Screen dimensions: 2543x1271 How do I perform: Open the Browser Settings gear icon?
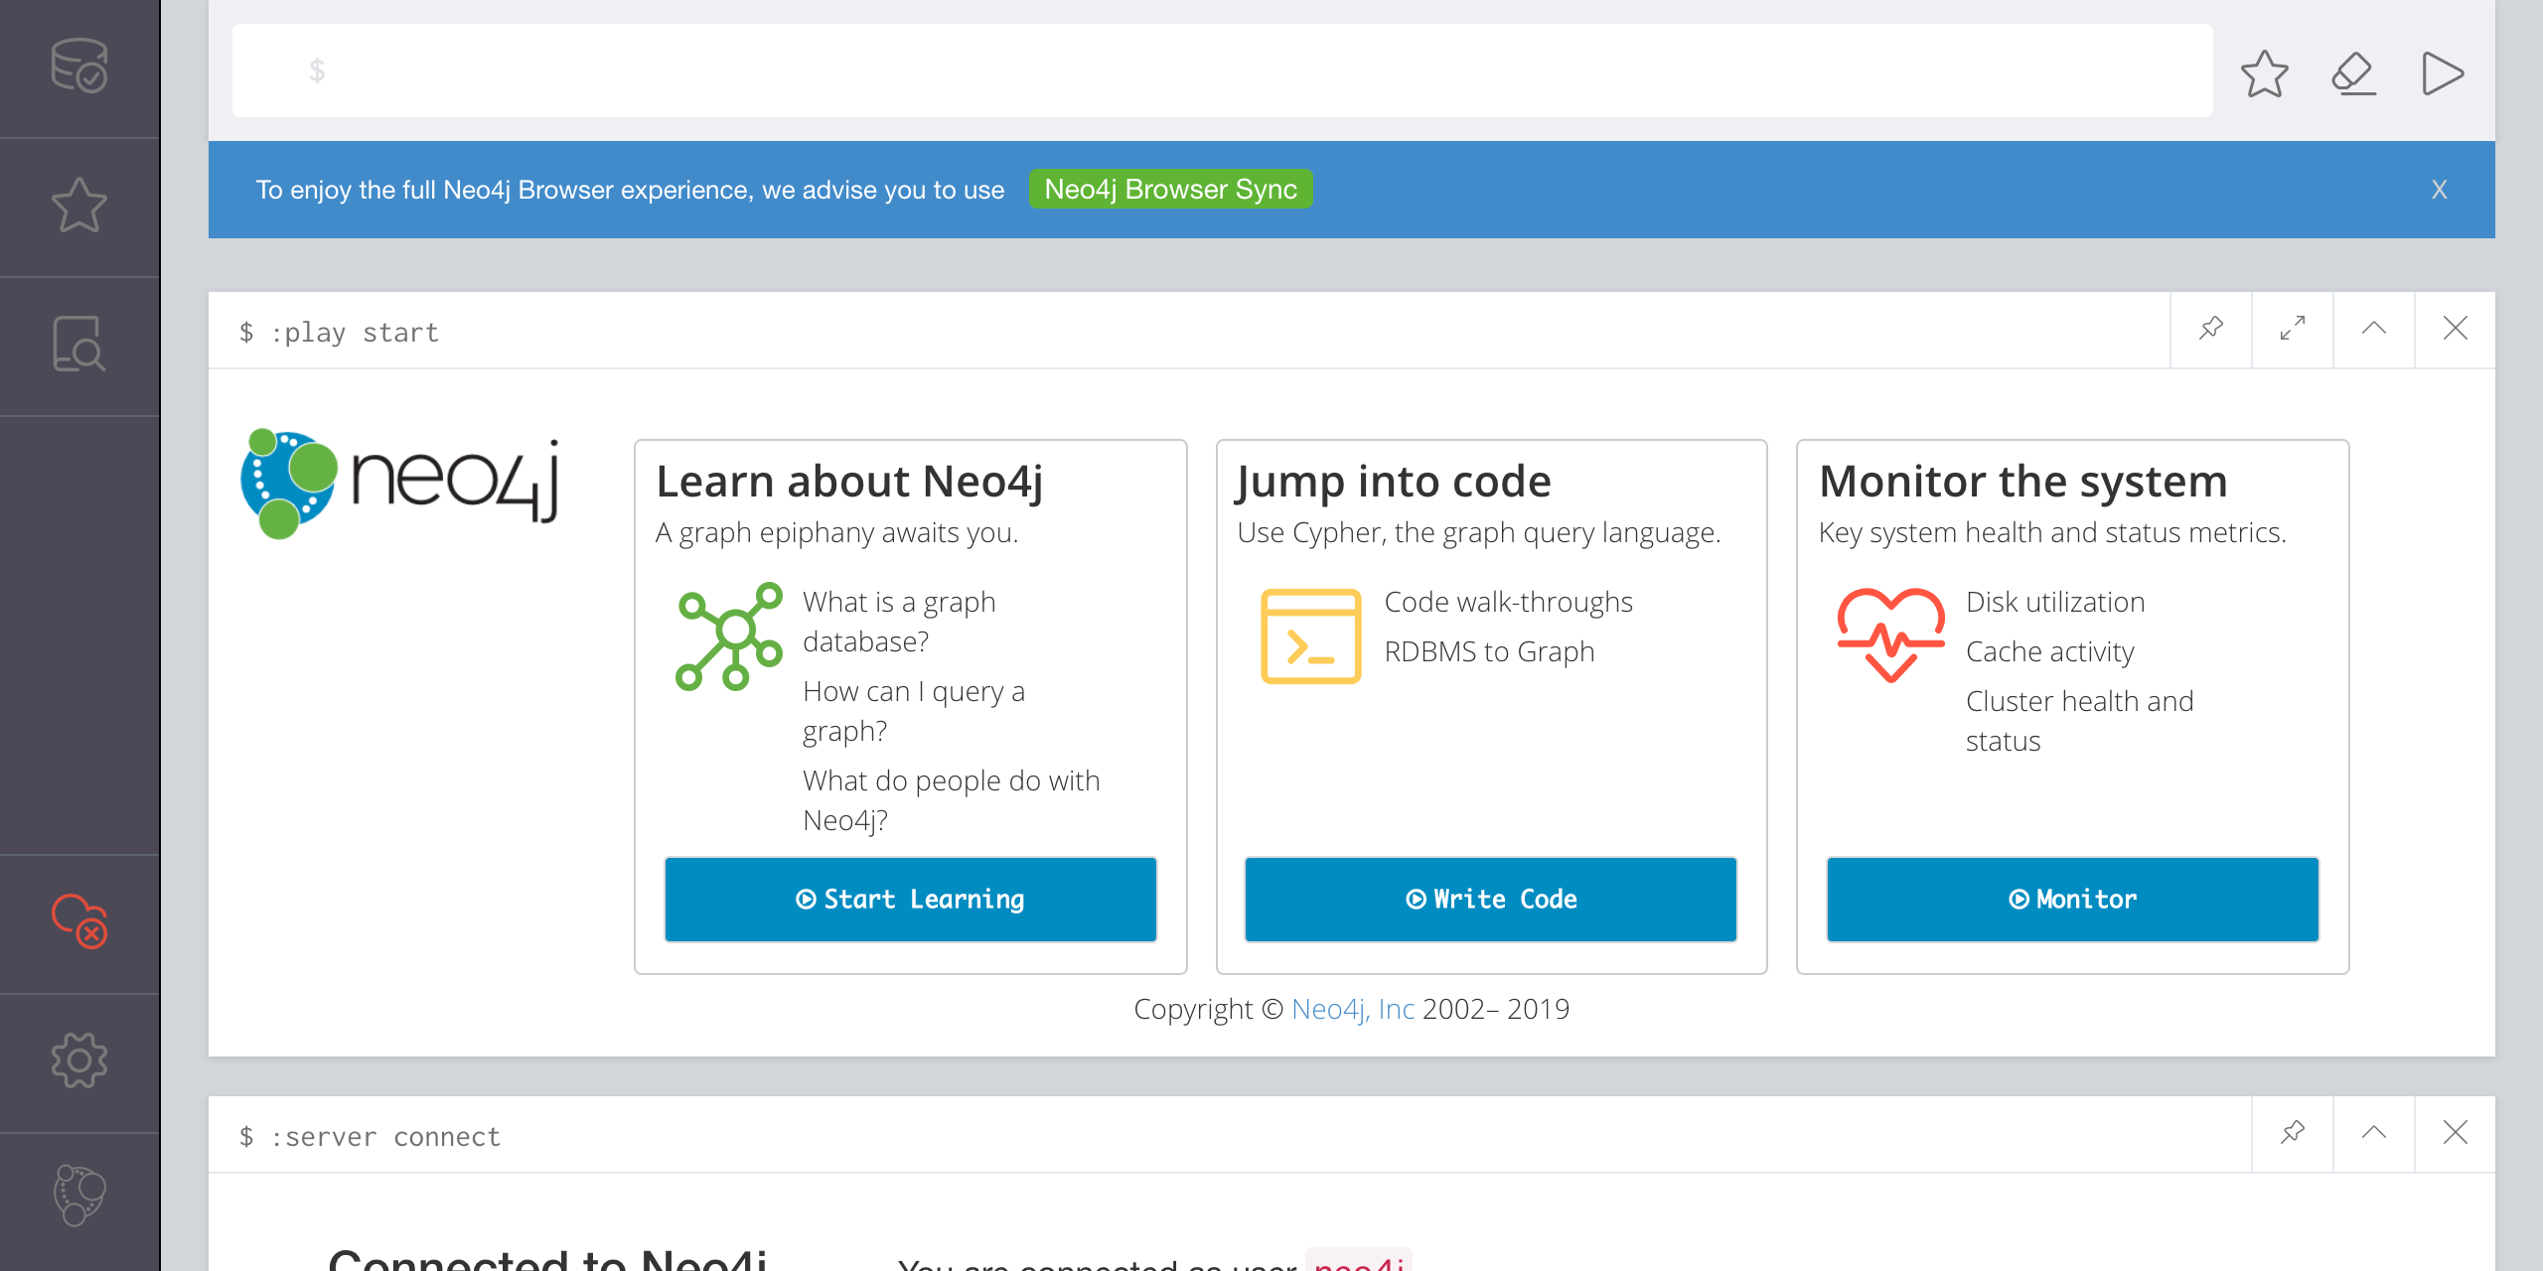point(79,1059)
